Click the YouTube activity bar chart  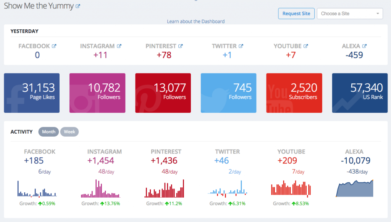[x=291, y=189]
